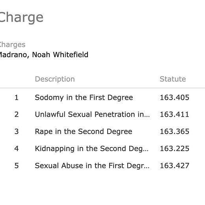
Task: Click statute number 163.365
Action: pyautogui.click(x=174, y=132)
